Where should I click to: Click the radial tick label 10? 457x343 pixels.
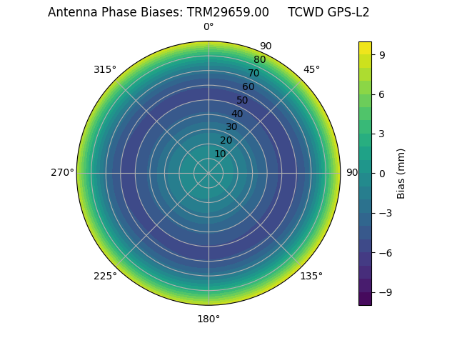tap(220, 154)
